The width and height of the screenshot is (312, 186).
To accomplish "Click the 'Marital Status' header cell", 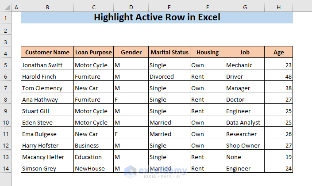I will click(169, 52).
